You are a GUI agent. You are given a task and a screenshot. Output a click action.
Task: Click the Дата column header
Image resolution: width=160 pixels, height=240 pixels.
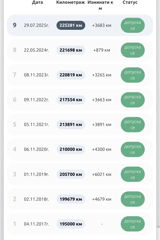pos(37,3)
